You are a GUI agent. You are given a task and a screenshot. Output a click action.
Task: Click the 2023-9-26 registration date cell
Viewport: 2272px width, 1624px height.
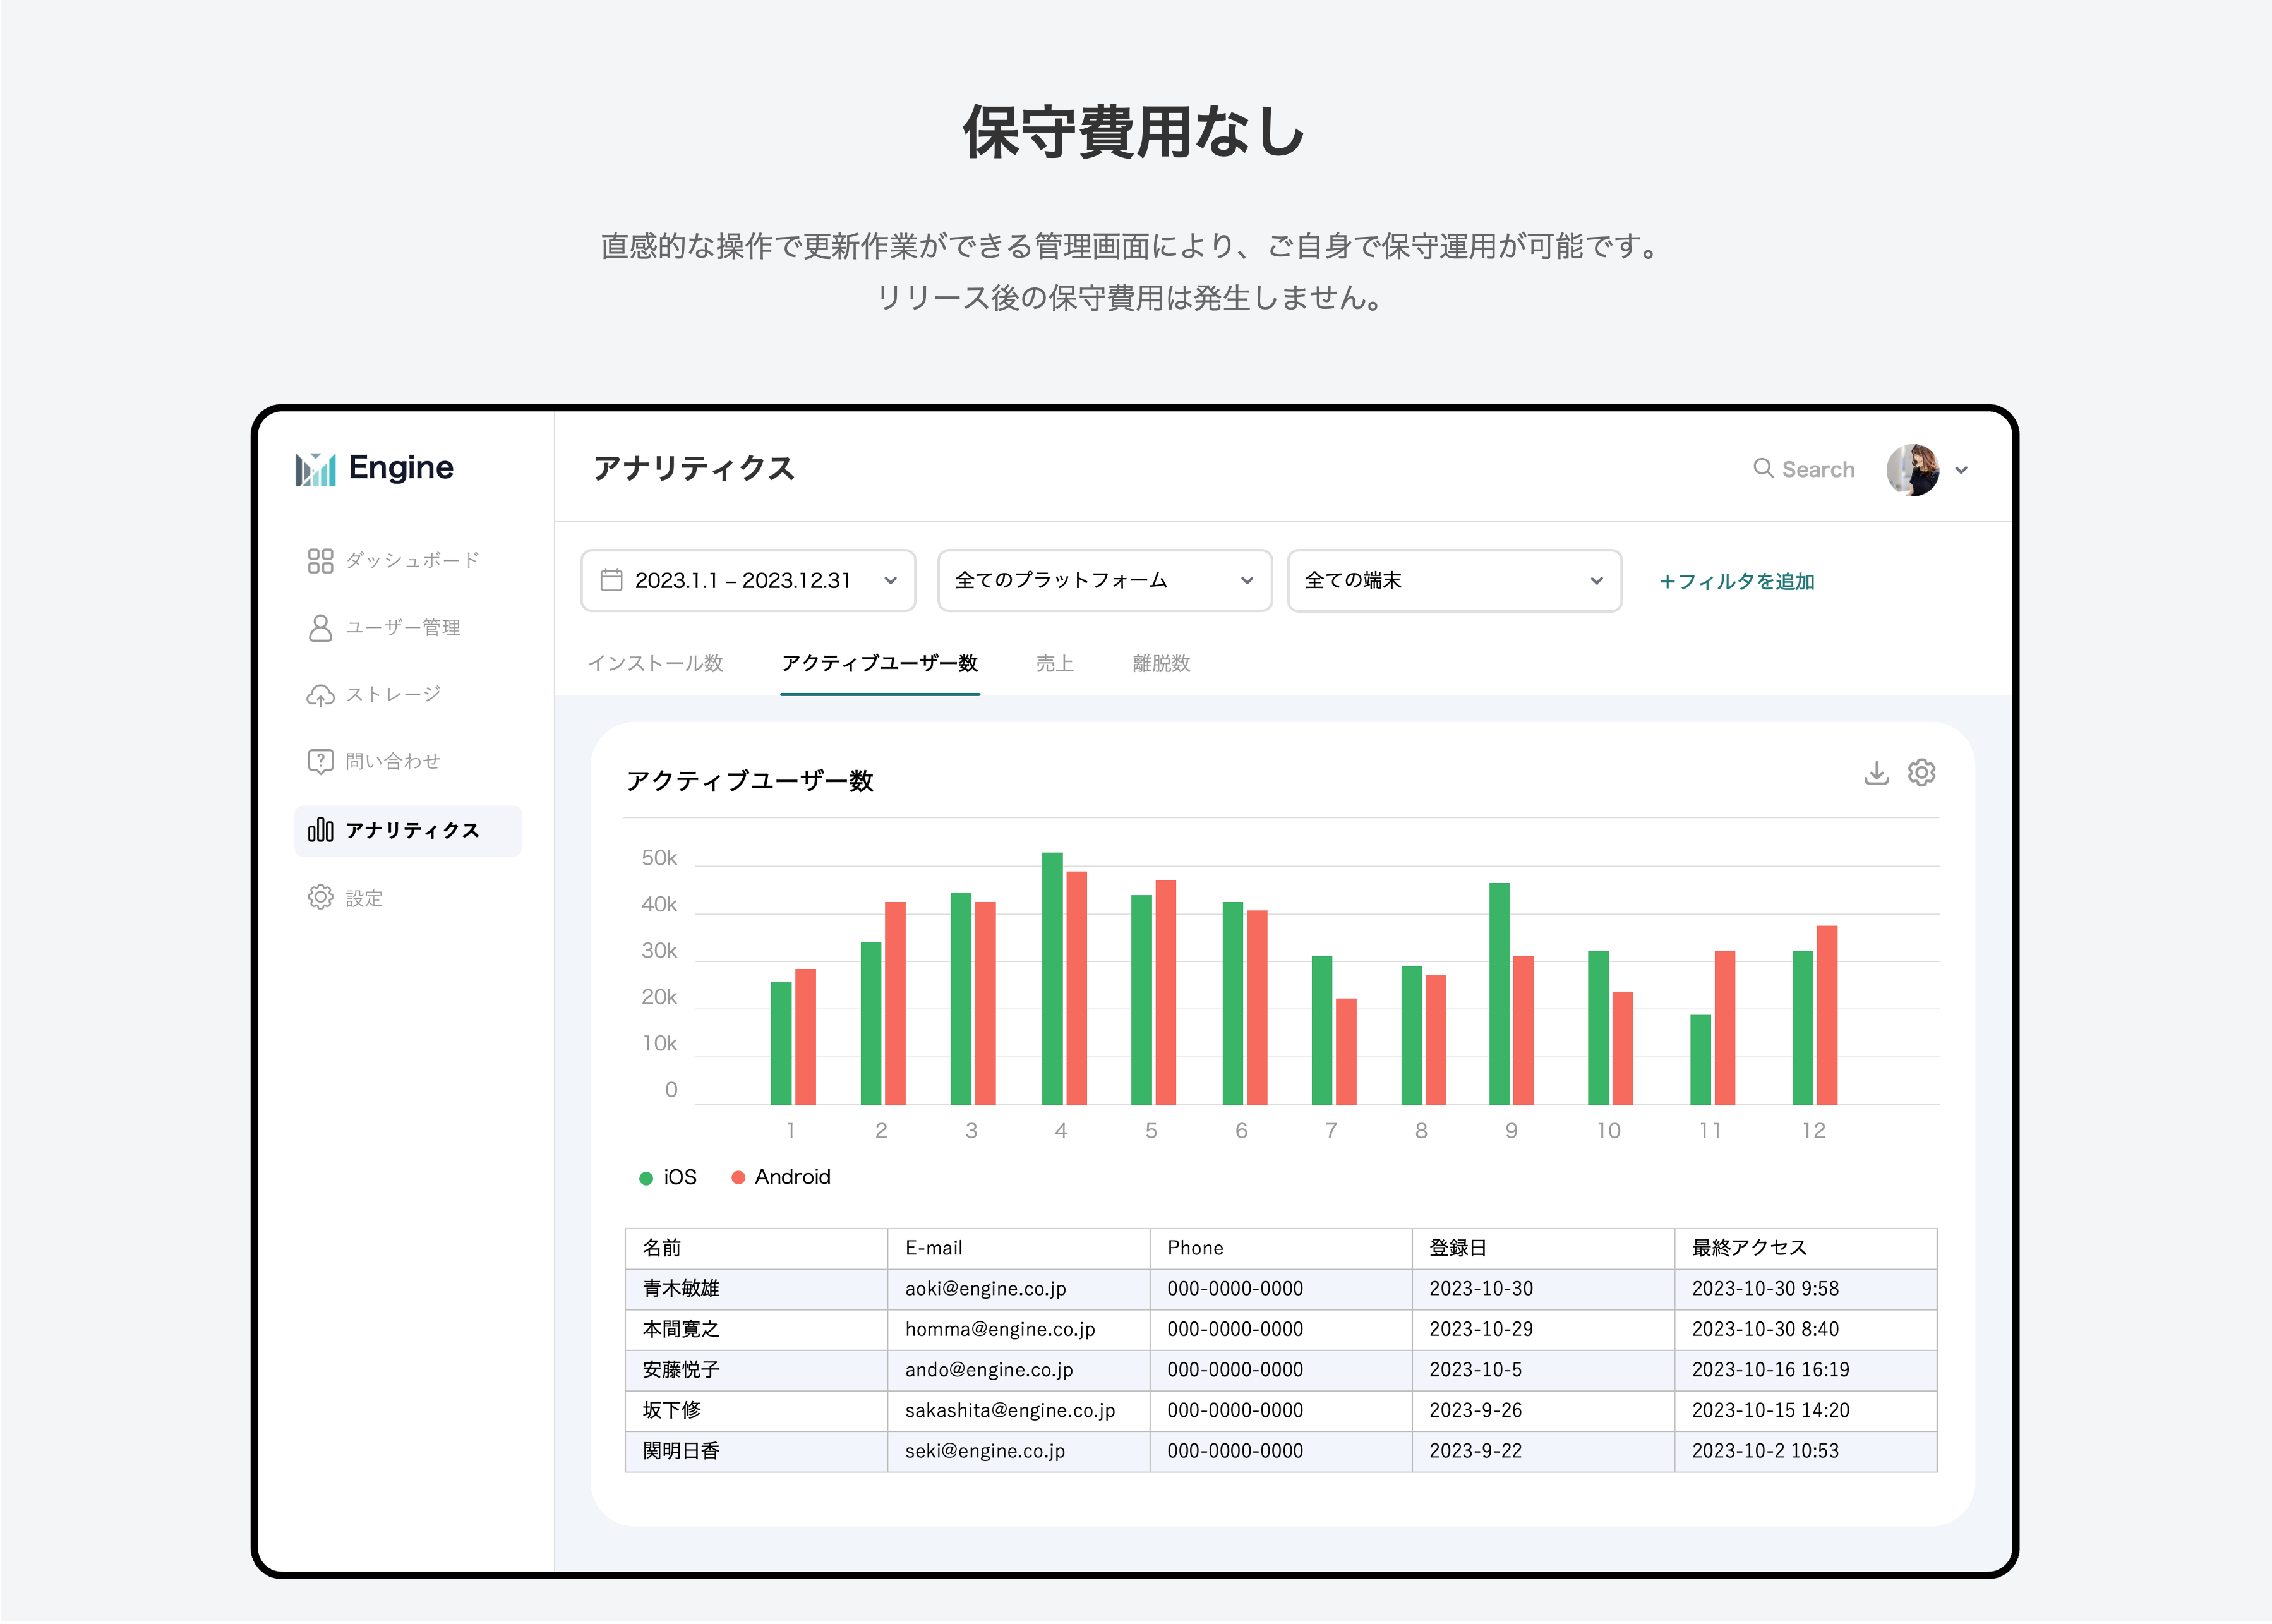coord(1543,1411)
